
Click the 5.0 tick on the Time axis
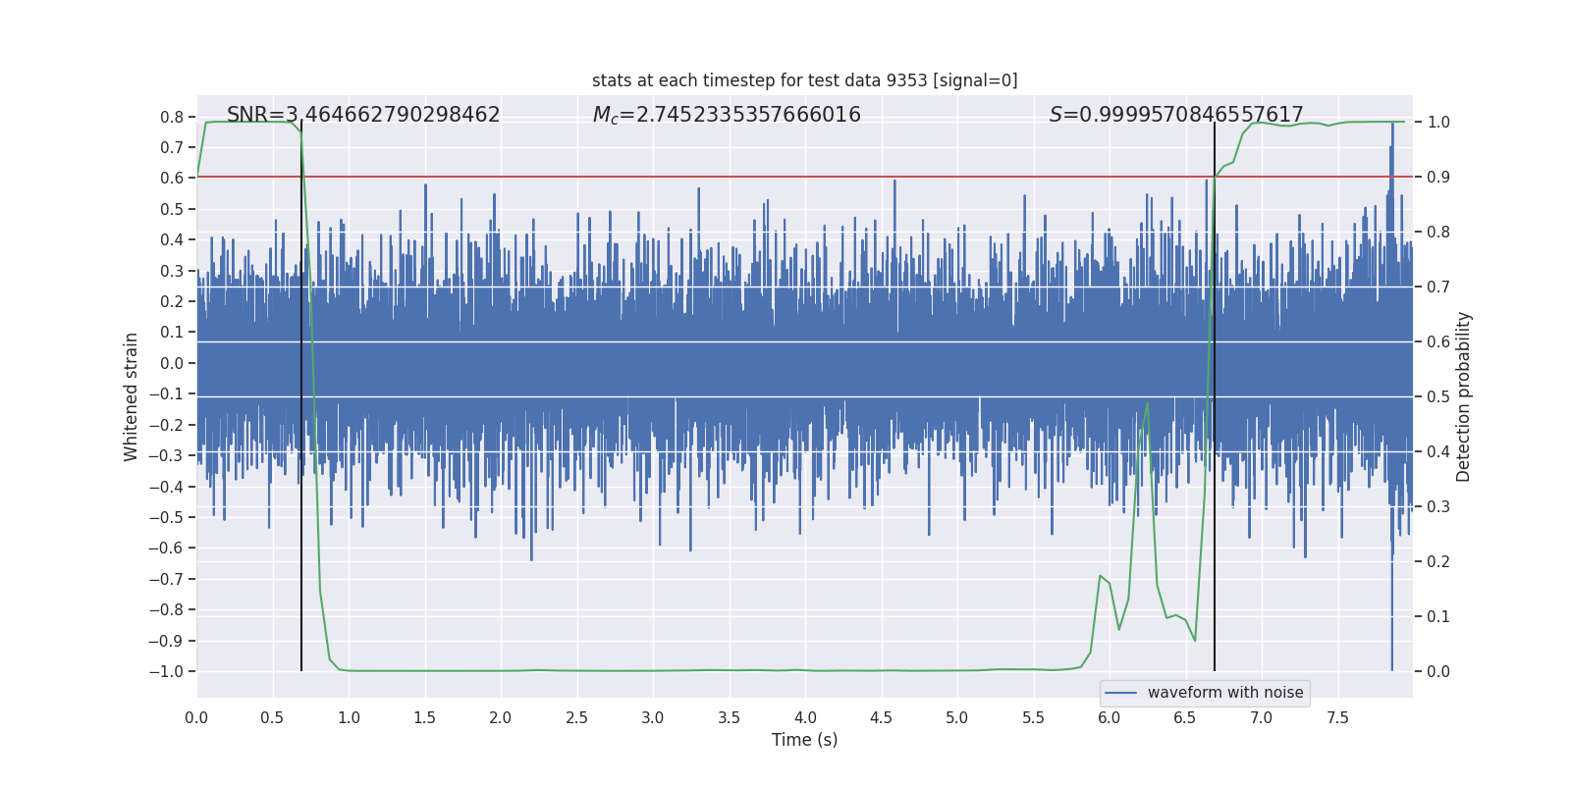point(957,717)
